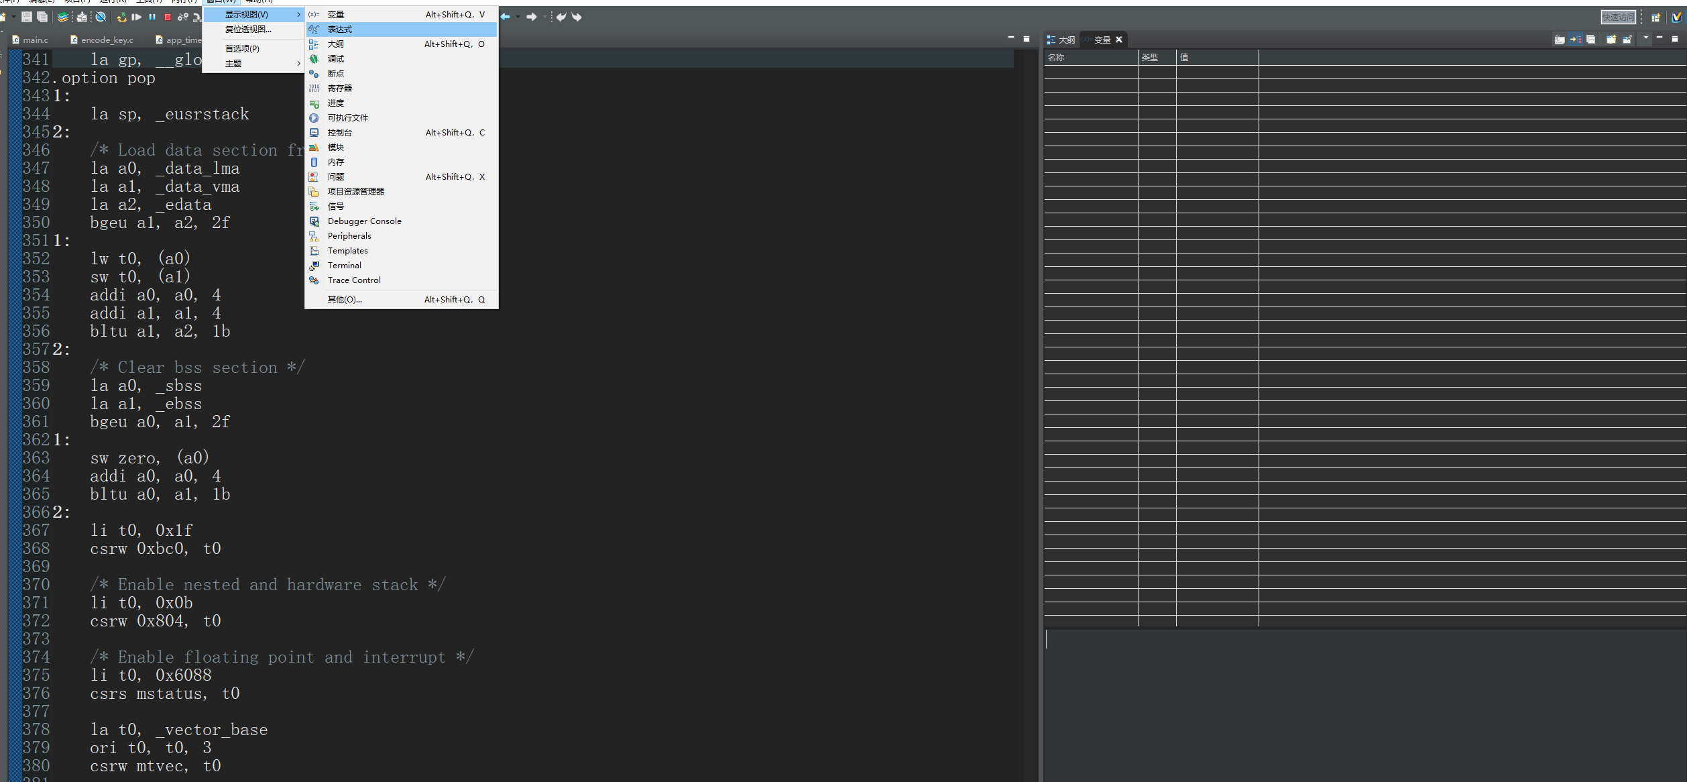The width and height of the screenshot is (1687, 782).
Task: Select 复位透视图... menu entry
Action: [254, 29]
